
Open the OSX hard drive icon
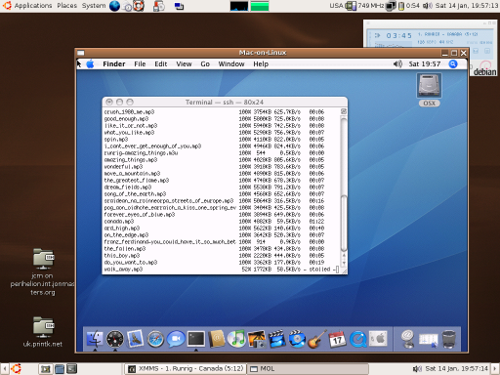point(429,90)
